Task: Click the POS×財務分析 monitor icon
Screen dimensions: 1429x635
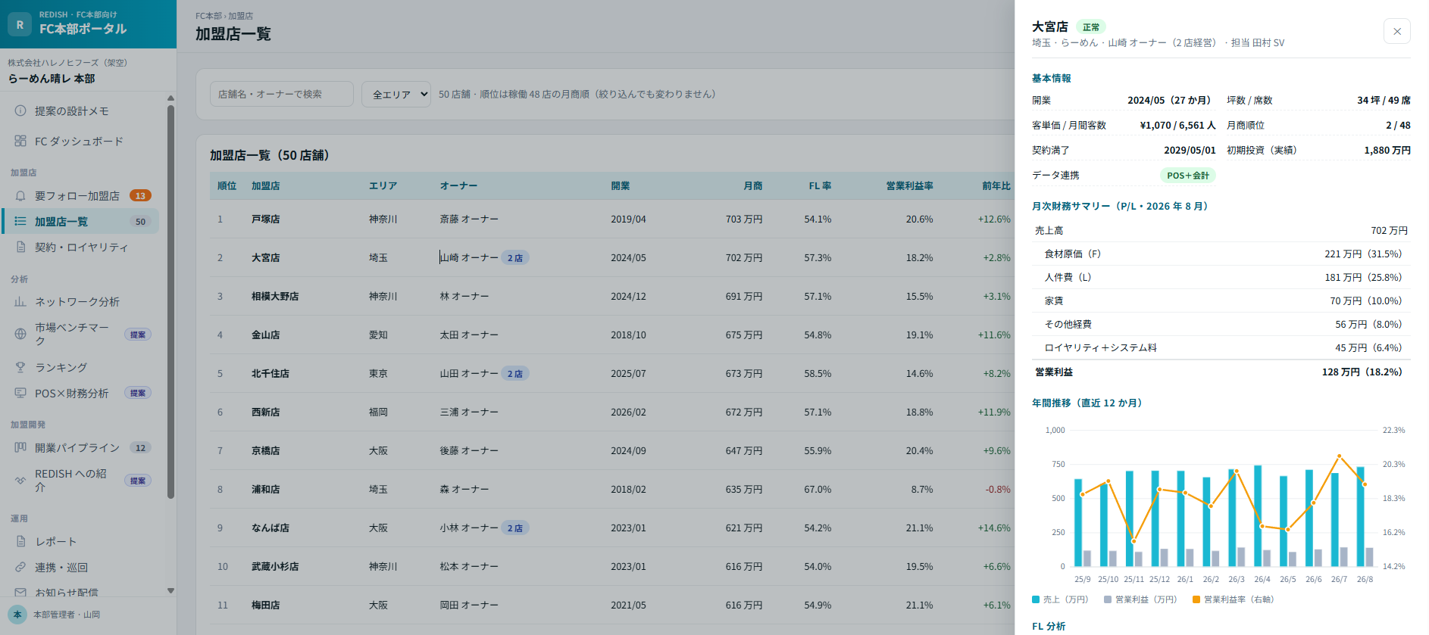Action: coord(20,393)
